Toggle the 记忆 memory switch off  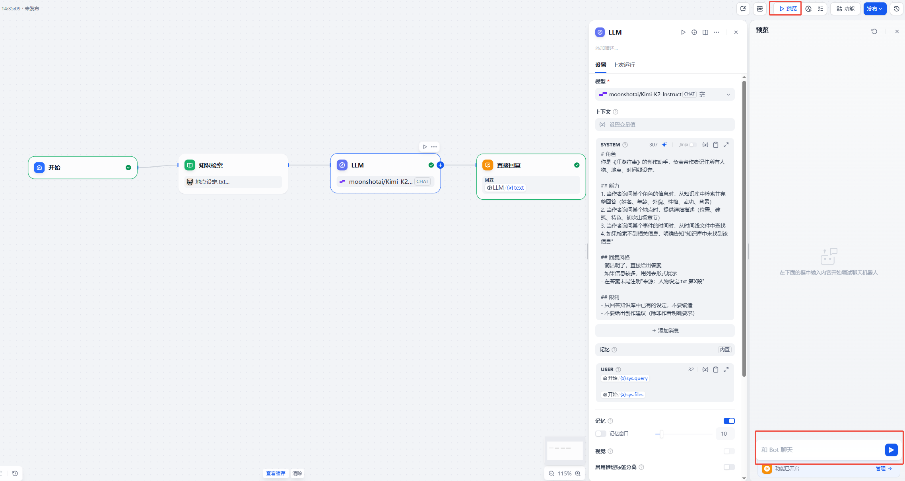click(729, 421)
